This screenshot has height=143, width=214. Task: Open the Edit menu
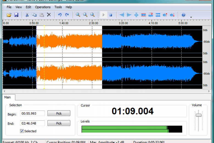(x=28, y=7)
